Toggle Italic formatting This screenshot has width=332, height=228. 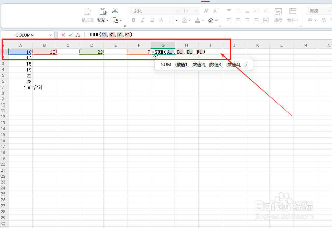point(143,20)
